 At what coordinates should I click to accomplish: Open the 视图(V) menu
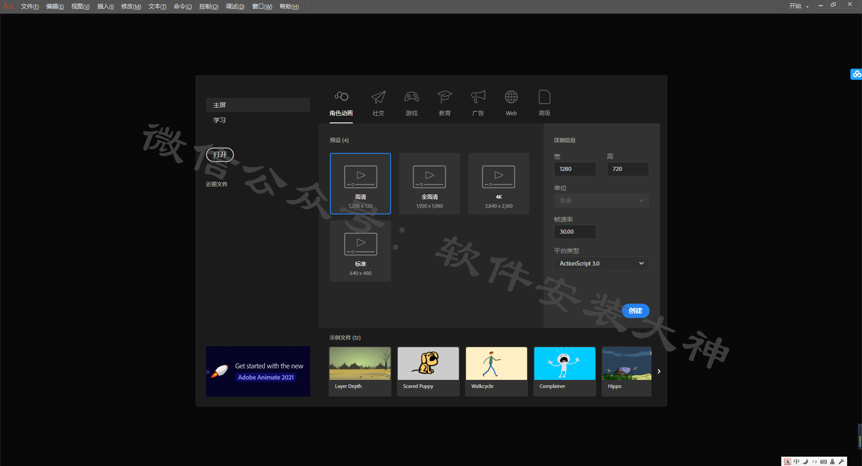pyautogui.click(x=80, y=6)
